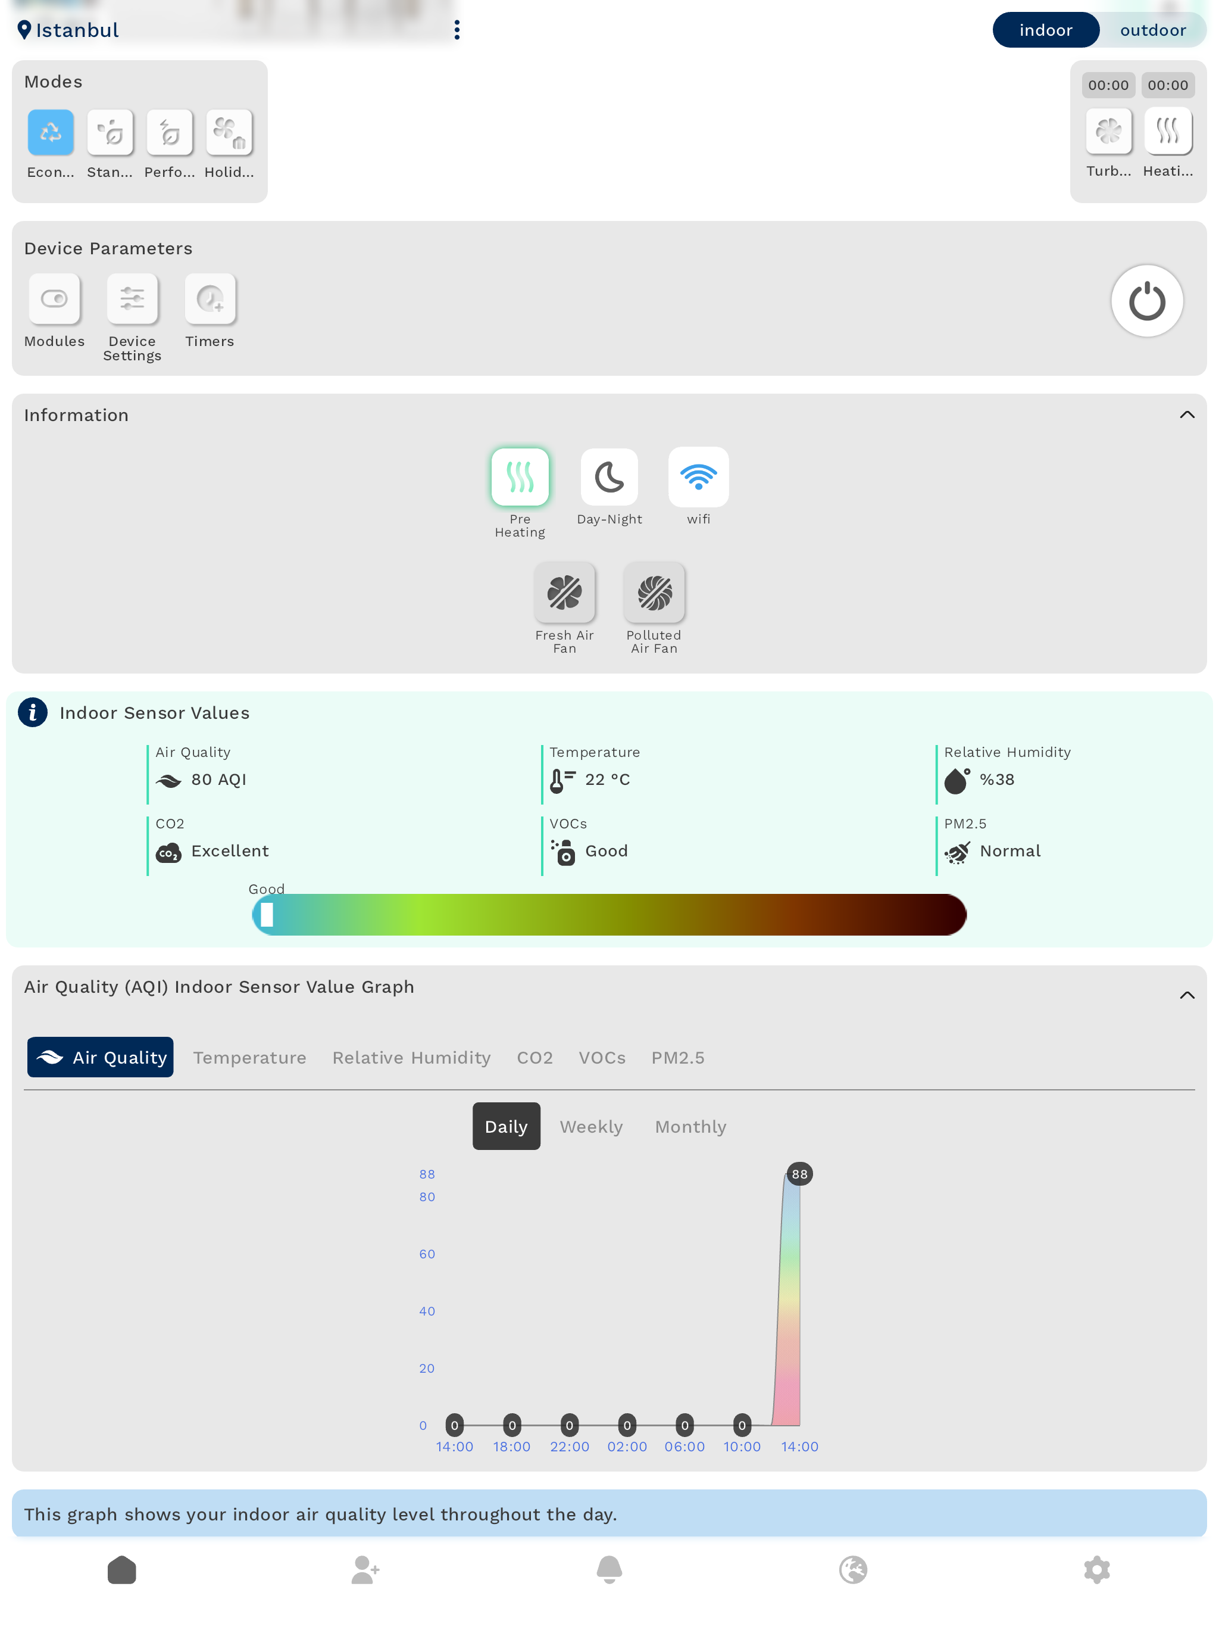Image resolution: width=1219 pixels, height=1627 pixels.
Task: Click the Istanbul location pin
Action: click(x=24, y=29)
